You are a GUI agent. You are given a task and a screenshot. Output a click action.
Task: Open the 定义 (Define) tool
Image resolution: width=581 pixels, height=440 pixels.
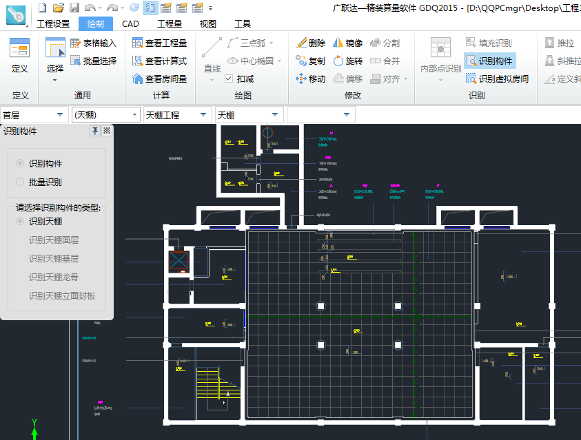pyautogui.click(x=19, y=56)
